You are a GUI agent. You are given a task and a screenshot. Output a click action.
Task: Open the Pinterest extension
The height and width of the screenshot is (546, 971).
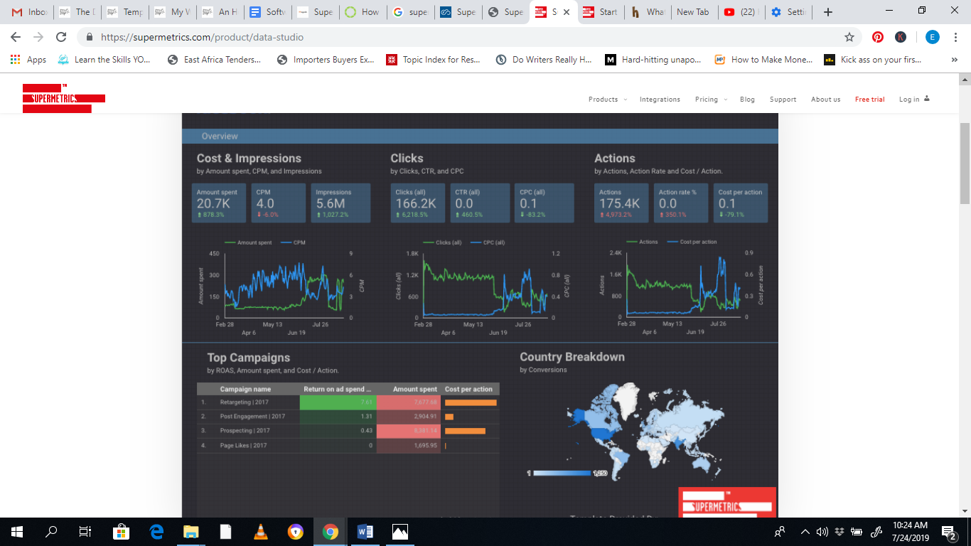[x=878, y=37]
